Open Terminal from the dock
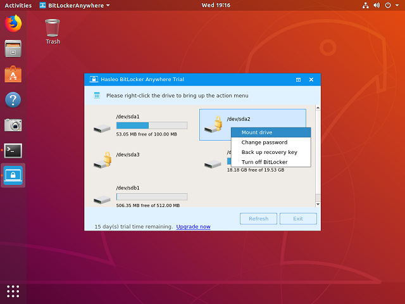Viewport: 405px width, 304px height. pos(13,151)
